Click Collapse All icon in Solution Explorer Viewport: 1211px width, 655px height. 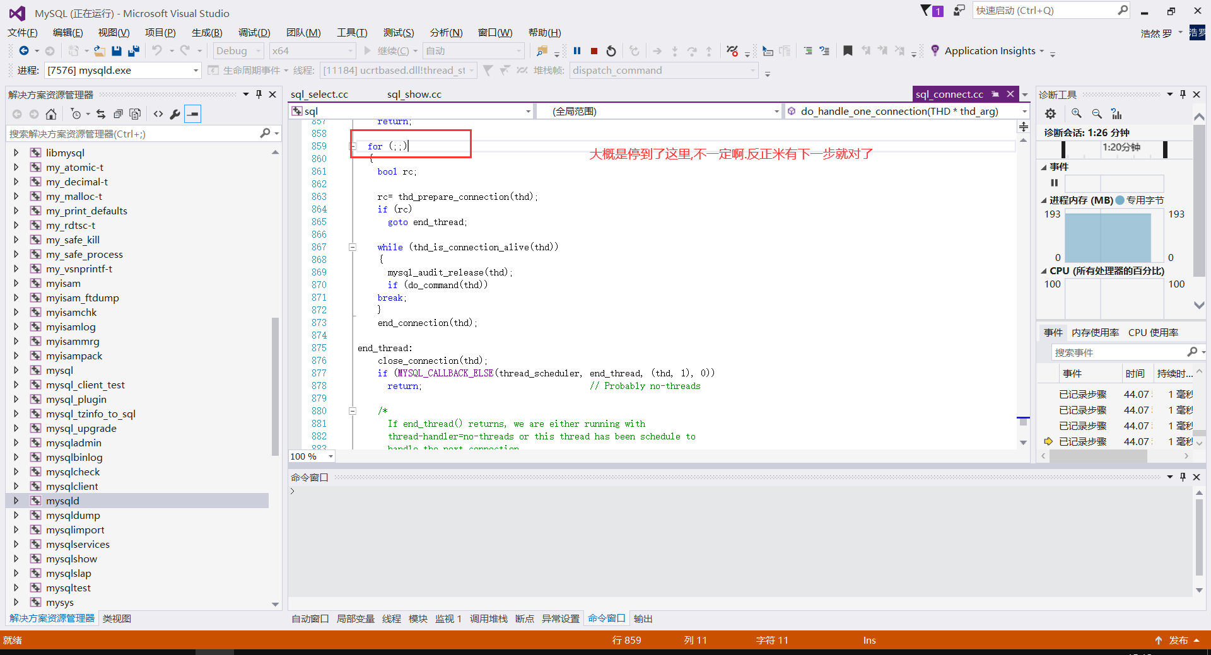(118, 114)
